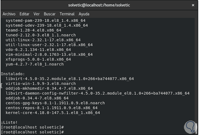Click the oddjob-mkhomedir package line
The width and height of the screenshot is (199, 135).
(49, 88)
